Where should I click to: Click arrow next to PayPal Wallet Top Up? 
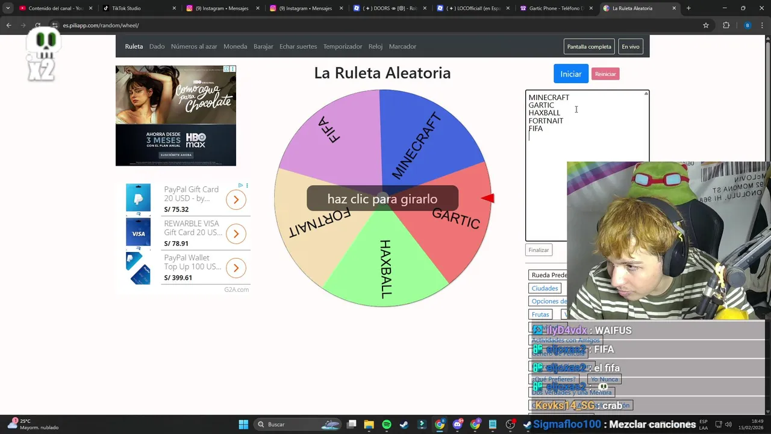coord(236,268)
